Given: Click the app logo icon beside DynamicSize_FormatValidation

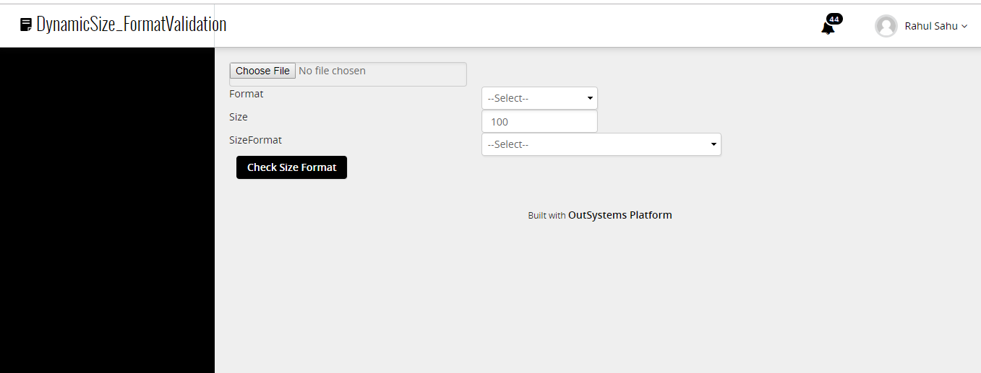Looking at the screenshot, I should pyautogui.click(x=26, y=25).
